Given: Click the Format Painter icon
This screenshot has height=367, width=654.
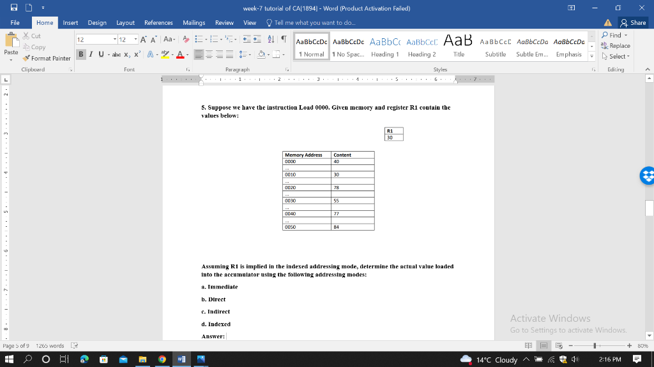Looking at the screenshot, I should [x=26, y=58].
